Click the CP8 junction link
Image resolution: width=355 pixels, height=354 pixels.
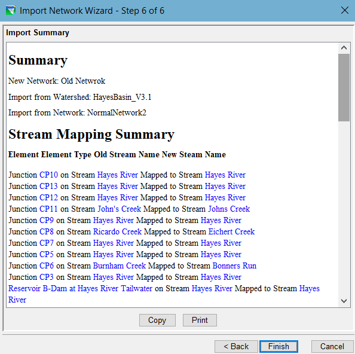point(47,231)
